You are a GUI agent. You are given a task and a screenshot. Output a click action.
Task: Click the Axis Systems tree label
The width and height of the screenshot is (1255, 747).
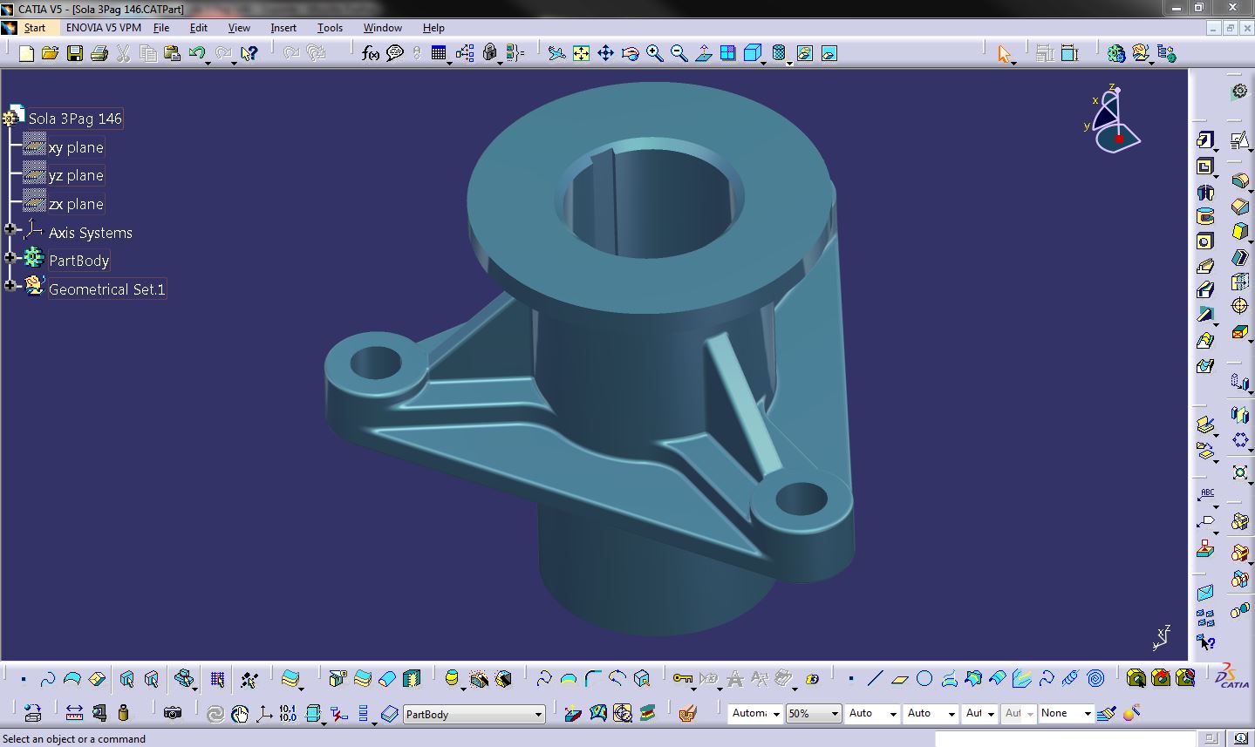coord(91,233)
